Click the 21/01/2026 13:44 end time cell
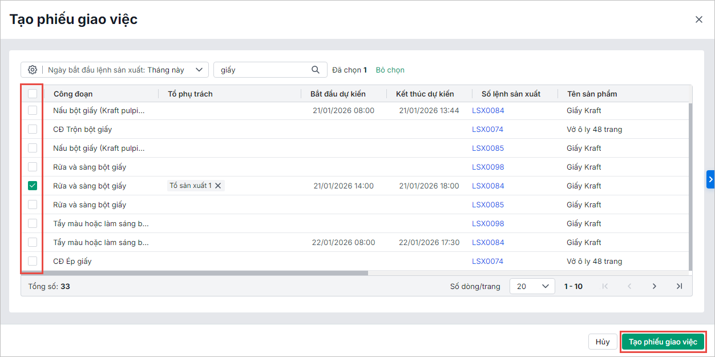The width and height of the screenshot is (715, 357). coord(429,110)
